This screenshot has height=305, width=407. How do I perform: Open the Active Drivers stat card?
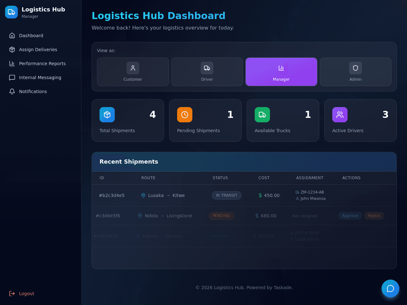click(361, 120)
